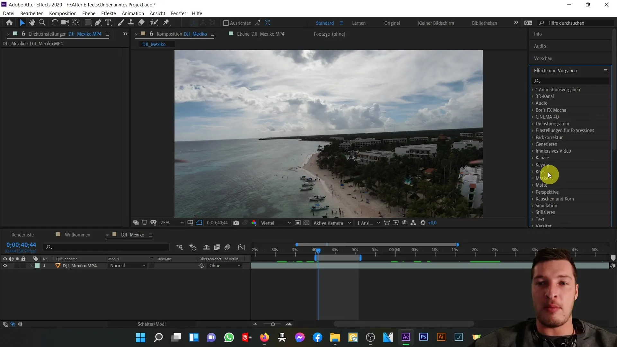Open the Viertel resolution dropdown
The height and width of the screenshot is (347, 617).
(x=276, y=223)
